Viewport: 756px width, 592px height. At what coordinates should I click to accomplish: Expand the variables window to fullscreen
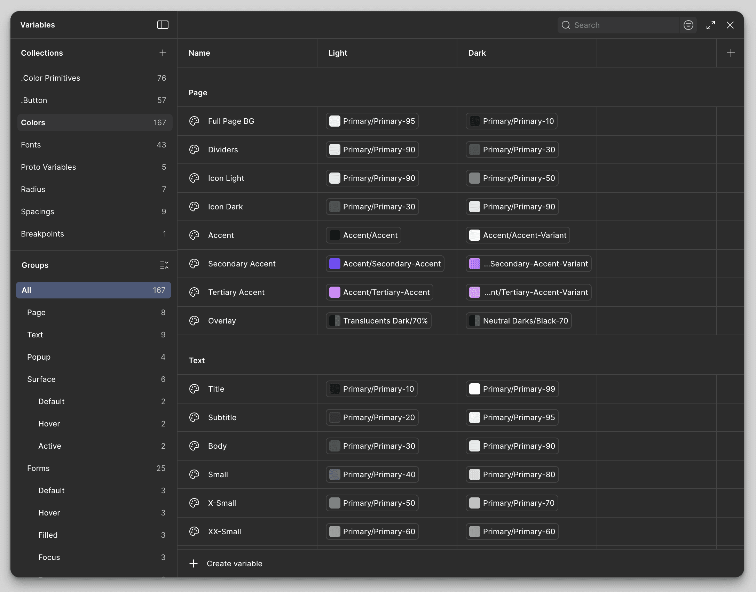pyautogui.click(x=710, y=25)
